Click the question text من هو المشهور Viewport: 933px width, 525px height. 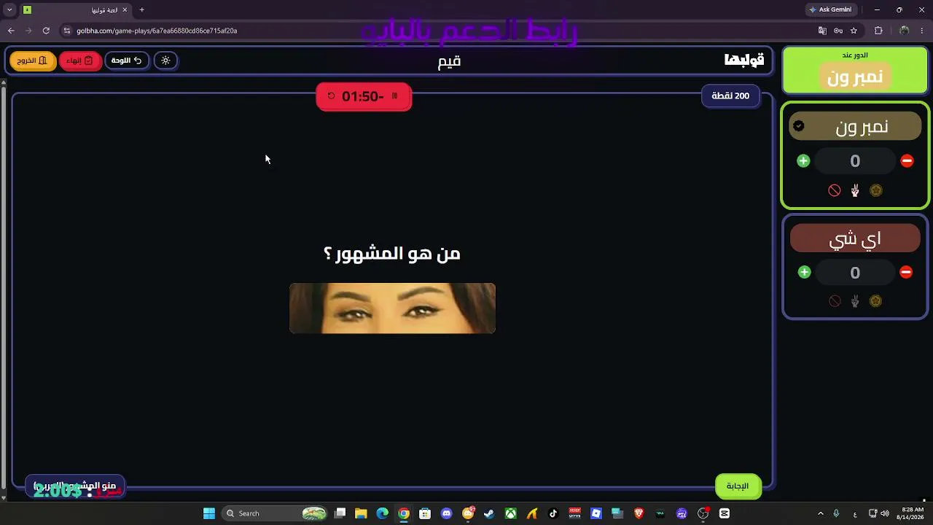[392, 254]
